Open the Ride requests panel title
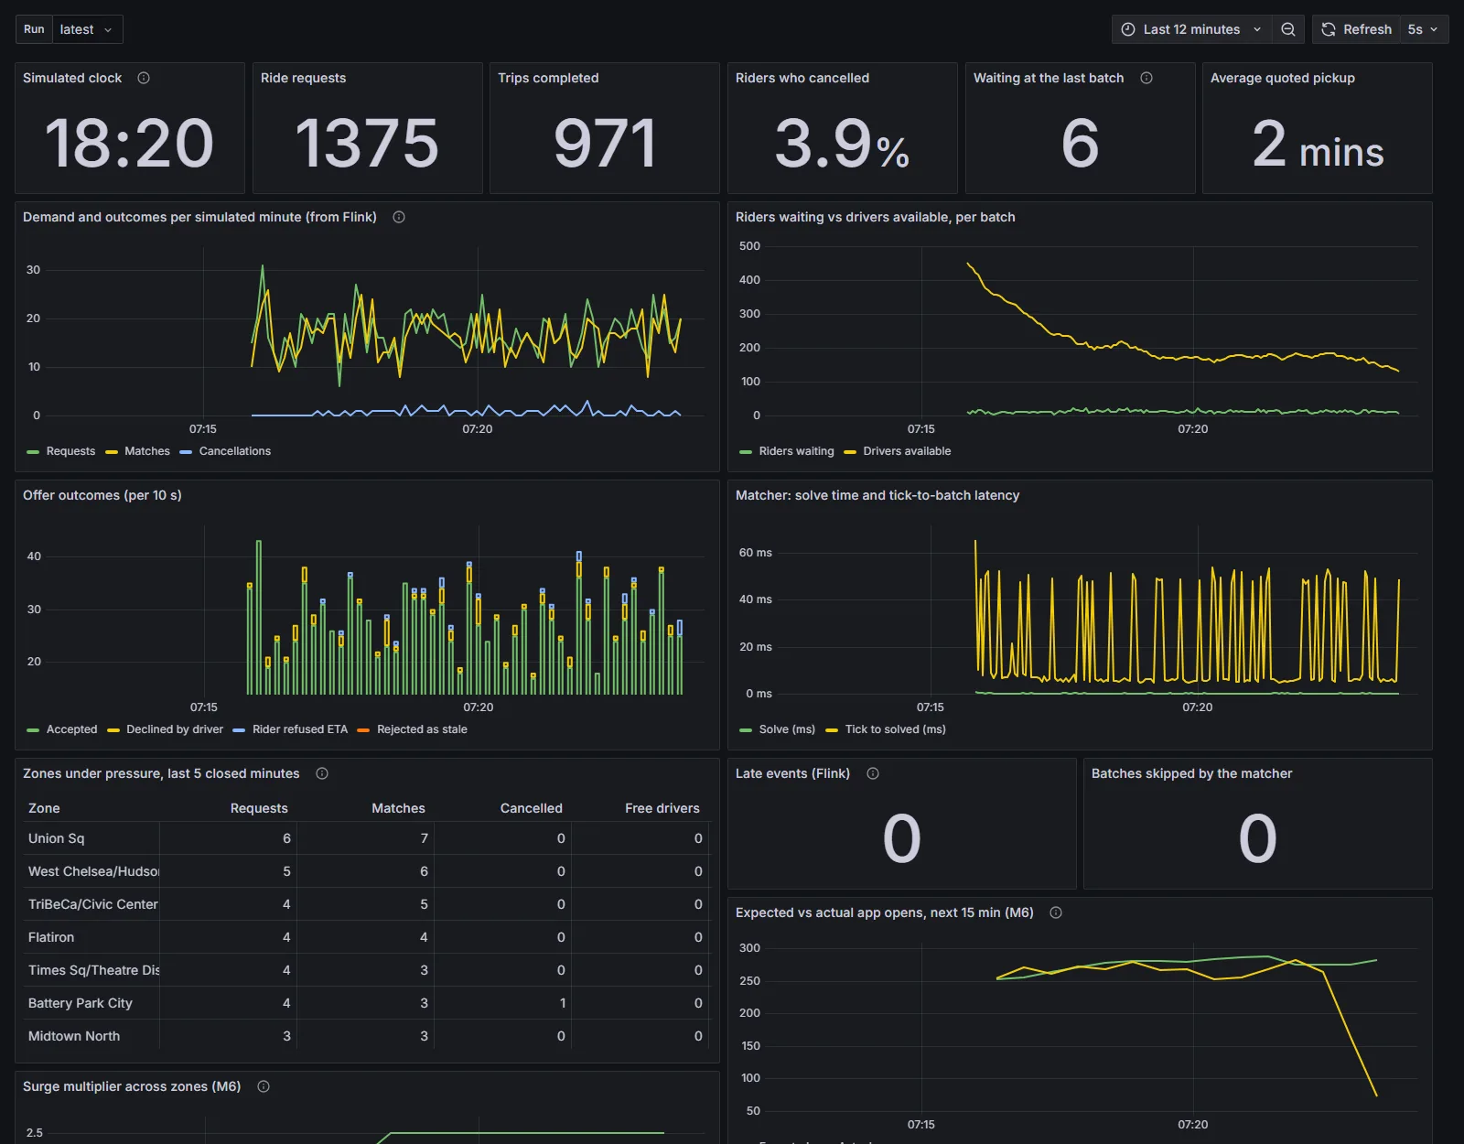Screen dimensions: 1464x1144 point(303,78)
